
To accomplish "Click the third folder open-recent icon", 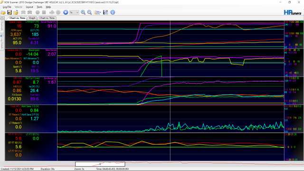I will (16, 12).
